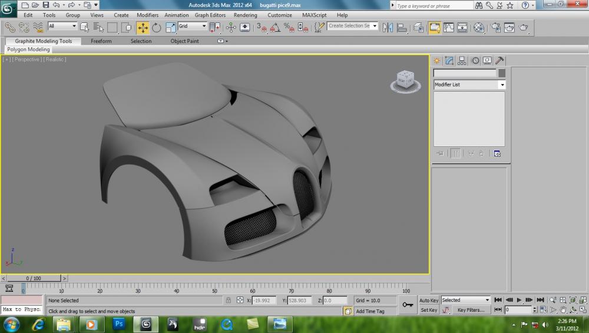Choose Rectangular Selection Region tool
This screenshot has width=589, height=333.
point(112,28)
